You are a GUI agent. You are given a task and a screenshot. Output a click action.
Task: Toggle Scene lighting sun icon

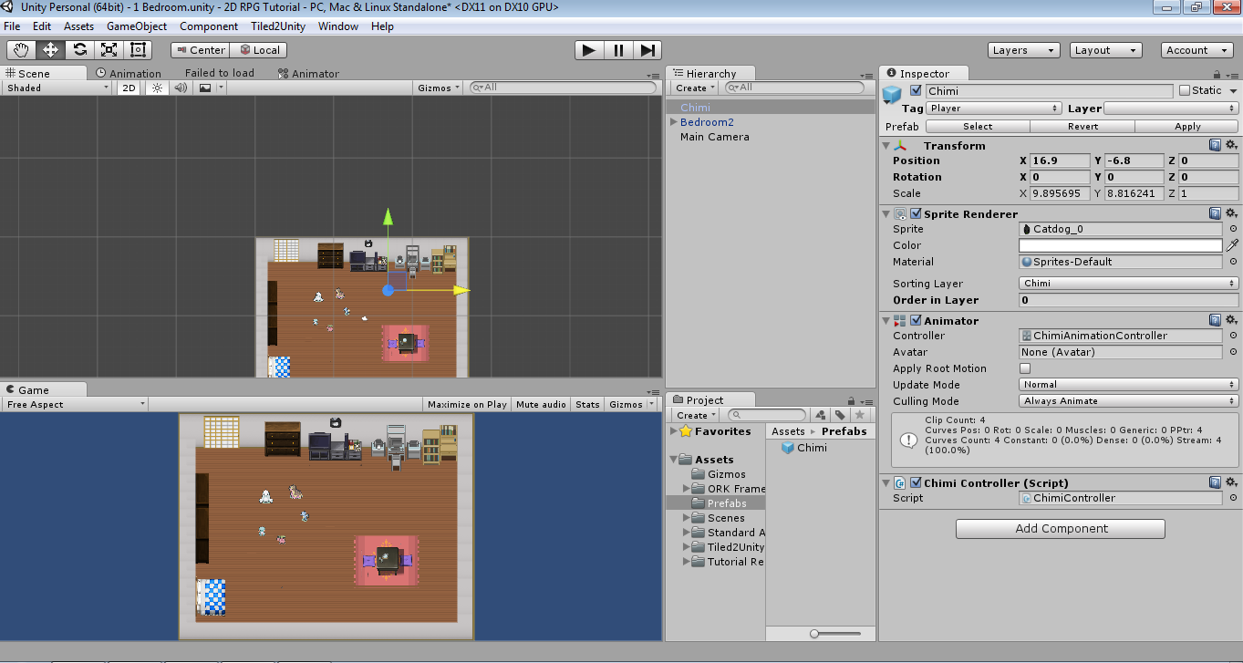coord(157,88)
